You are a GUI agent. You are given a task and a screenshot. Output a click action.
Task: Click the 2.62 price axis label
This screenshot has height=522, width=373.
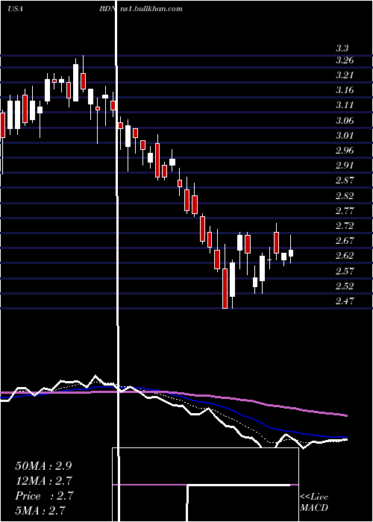(x=345, y=256)
